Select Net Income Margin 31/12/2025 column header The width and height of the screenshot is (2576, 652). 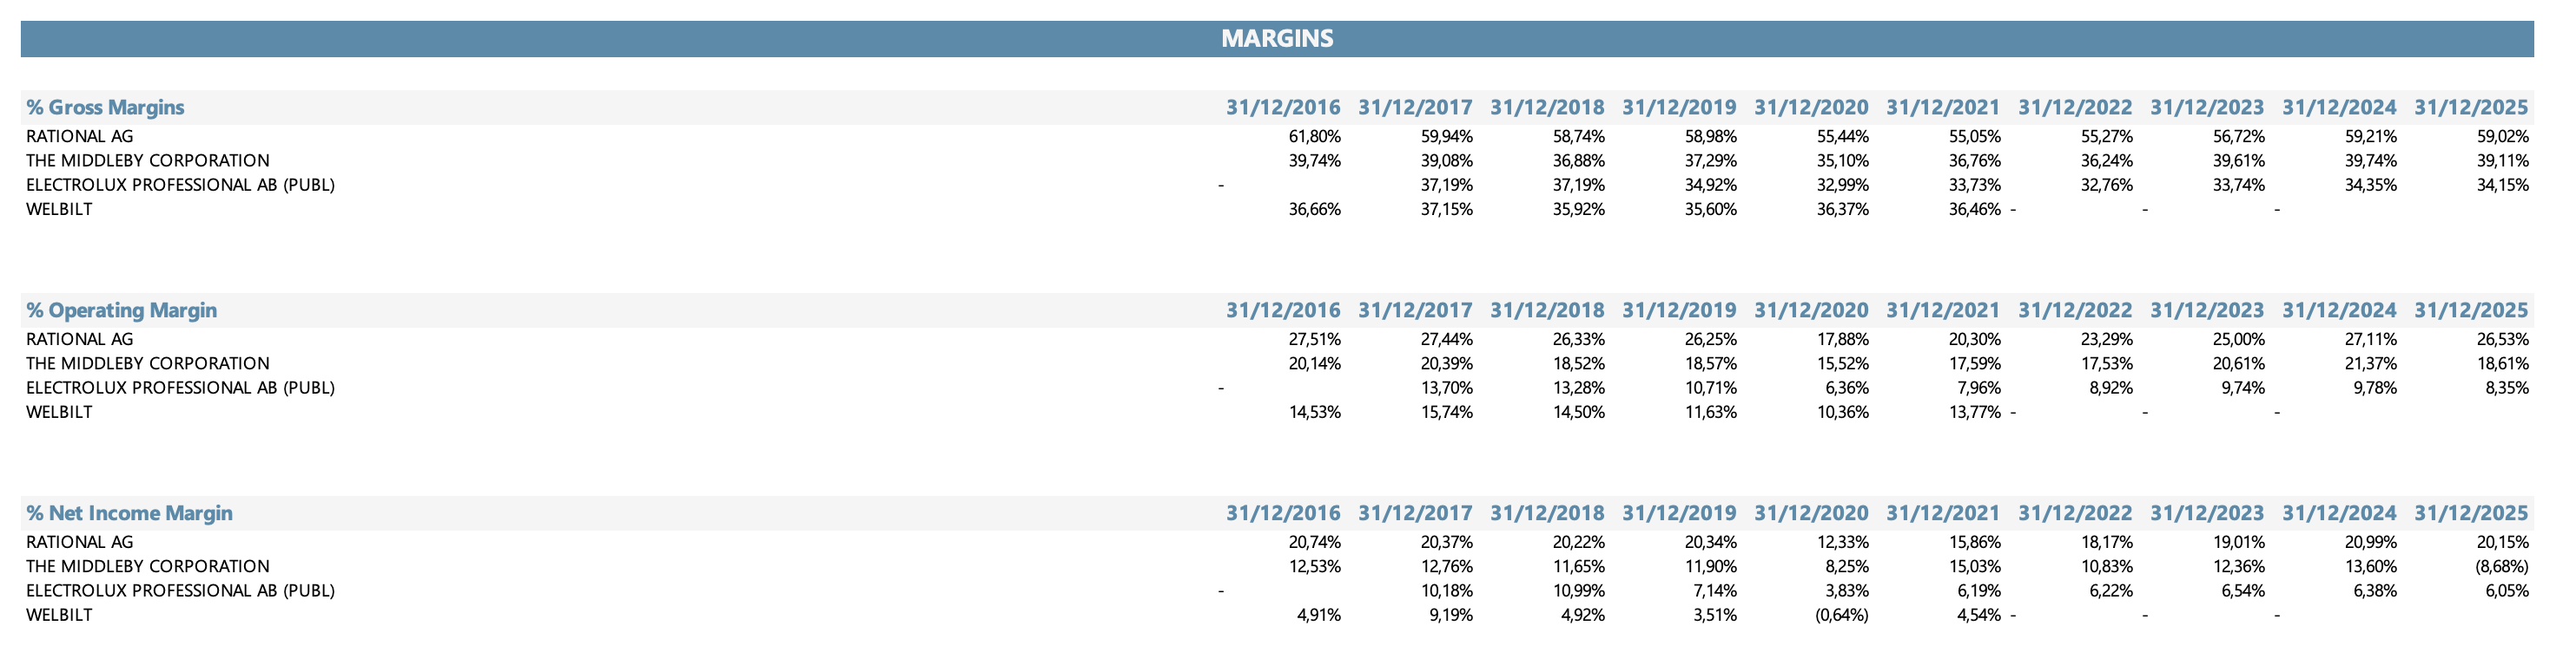(x=2471, y=513)
